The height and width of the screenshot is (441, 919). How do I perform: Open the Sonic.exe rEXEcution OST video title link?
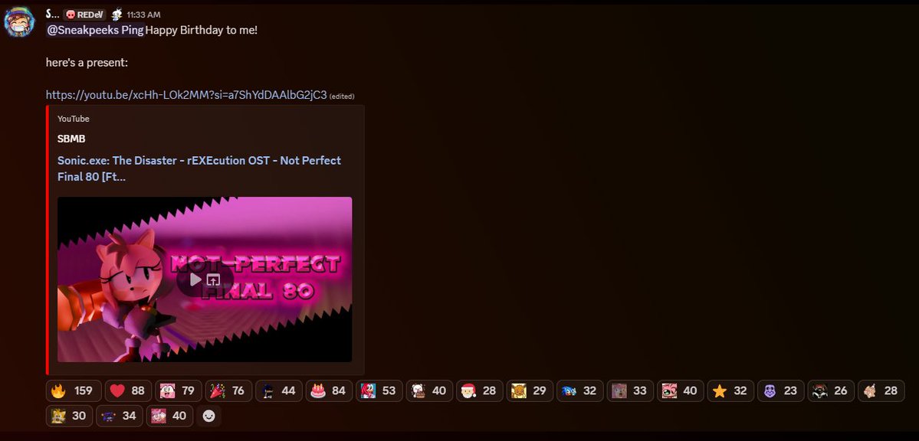tap(199, 168)
